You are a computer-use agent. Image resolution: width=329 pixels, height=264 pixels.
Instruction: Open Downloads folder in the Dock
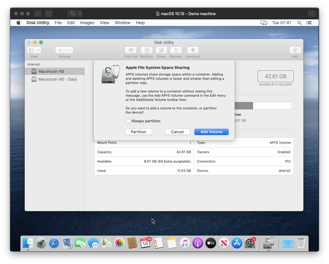pos(288,243)
